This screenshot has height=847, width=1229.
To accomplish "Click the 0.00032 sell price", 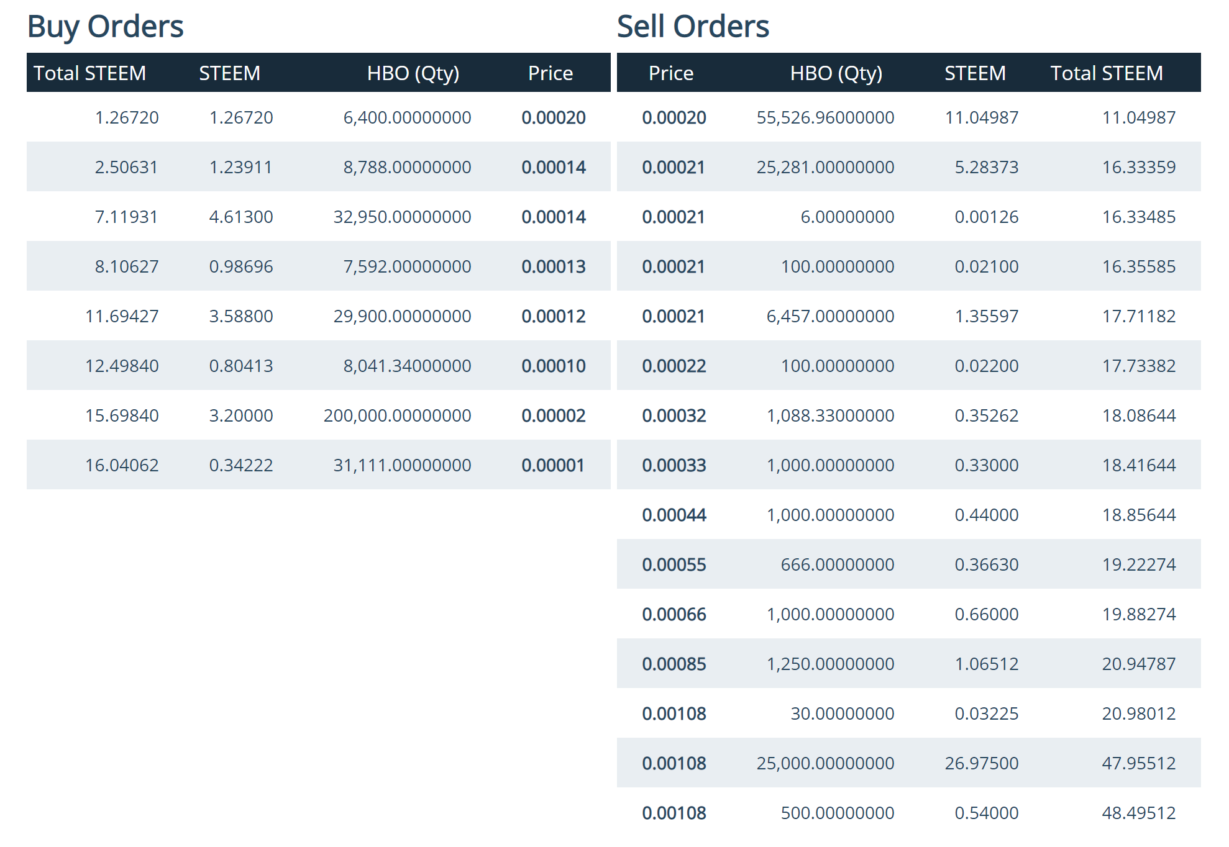I will (x=674, y=415).
